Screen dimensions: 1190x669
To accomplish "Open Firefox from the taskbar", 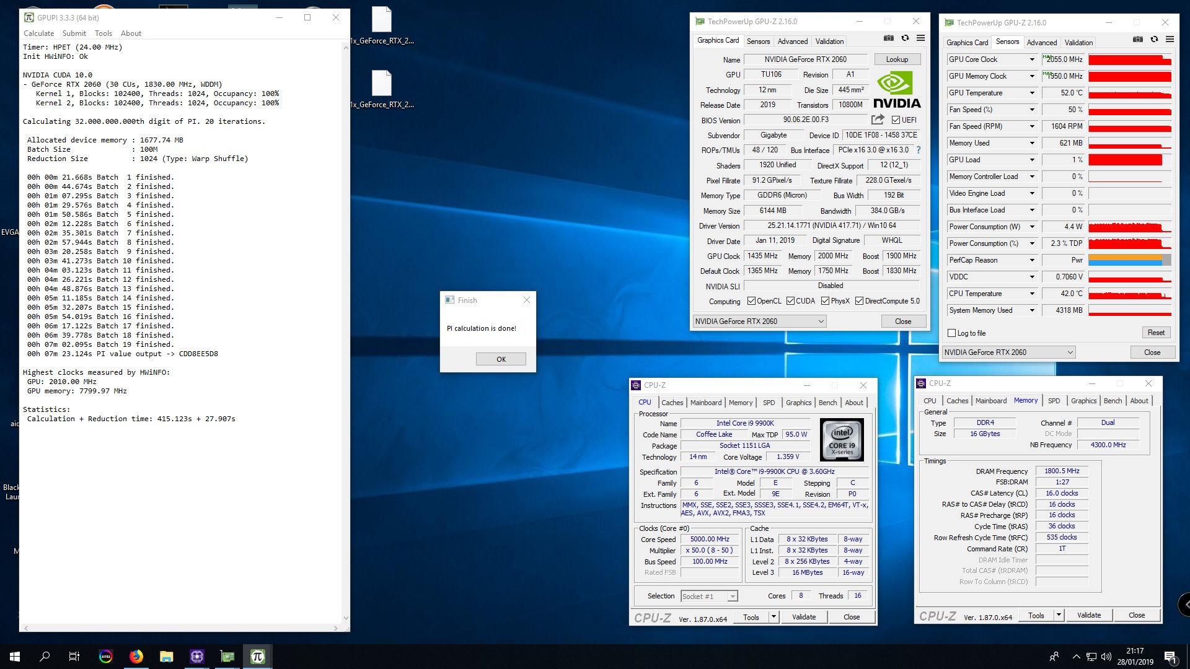I will coord(136,657).
